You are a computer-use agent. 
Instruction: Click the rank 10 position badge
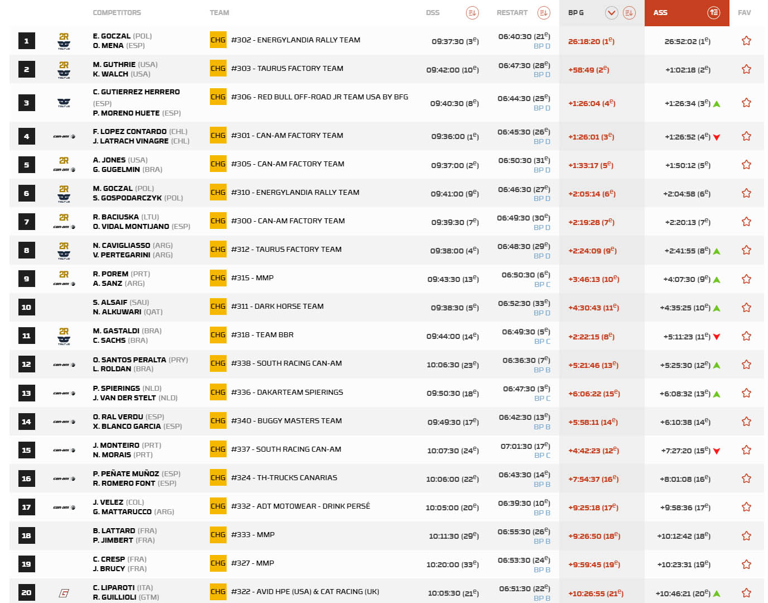click(x=26, y=307)
